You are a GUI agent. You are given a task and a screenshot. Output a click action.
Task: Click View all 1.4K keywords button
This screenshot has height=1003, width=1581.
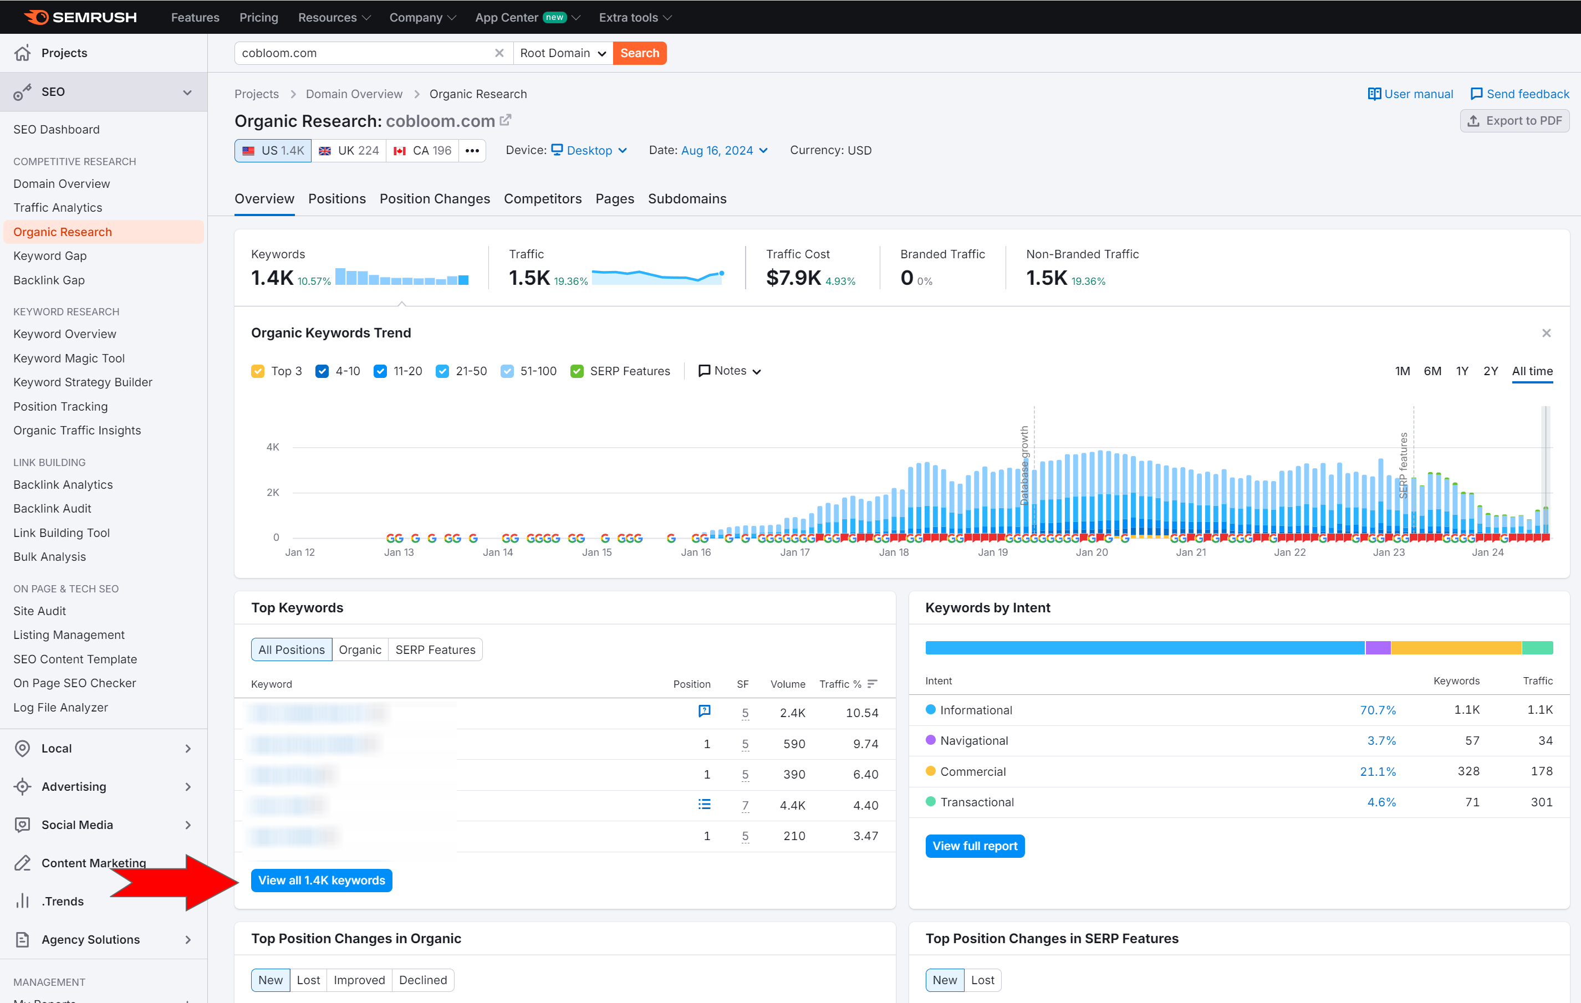point(322,880)
